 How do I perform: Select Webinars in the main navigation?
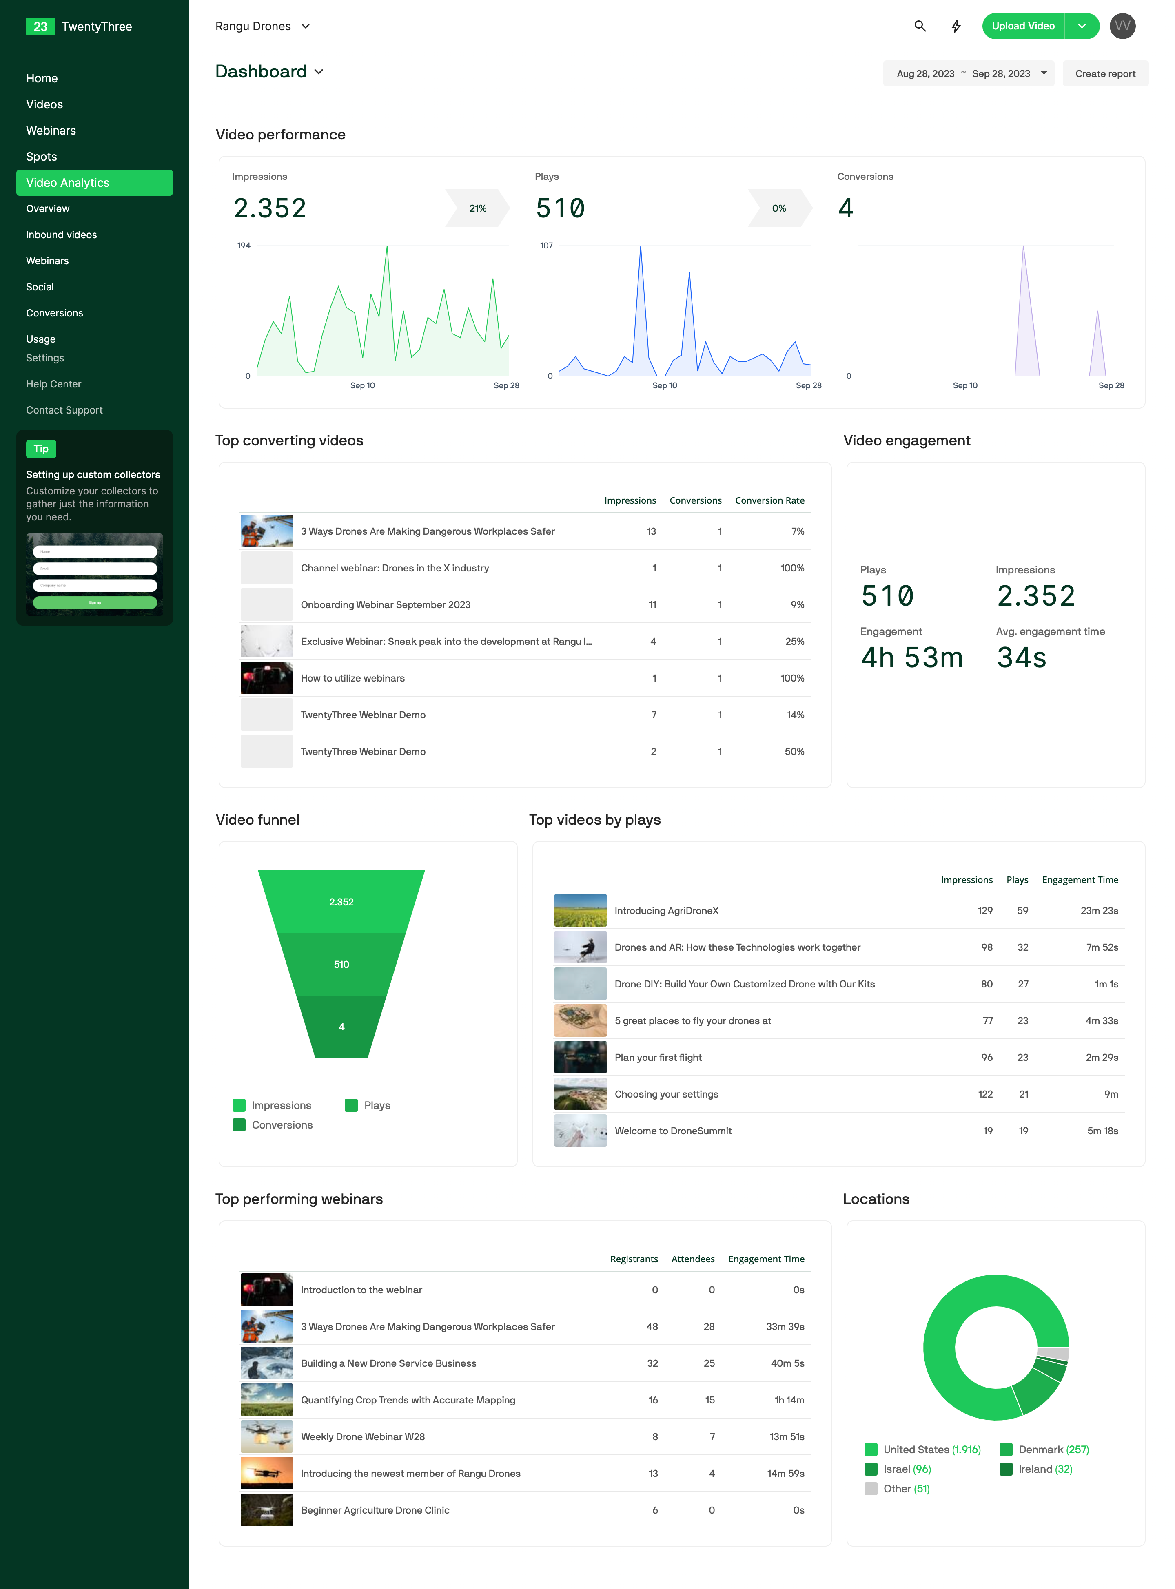tap(51, 130)
